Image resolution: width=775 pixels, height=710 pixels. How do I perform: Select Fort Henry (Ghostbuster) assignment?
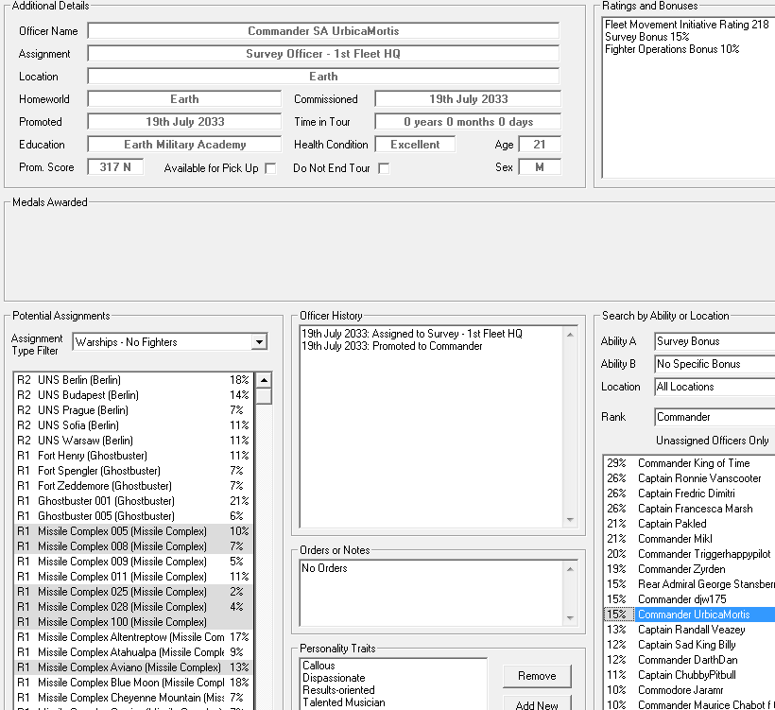(x=133, y=456)
